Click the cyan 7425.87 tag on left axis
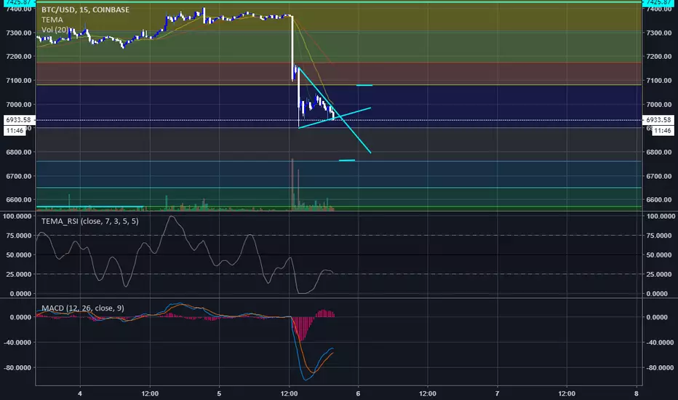Image resolution: width=678 pixels, height=400 pixels. point(19,3)
